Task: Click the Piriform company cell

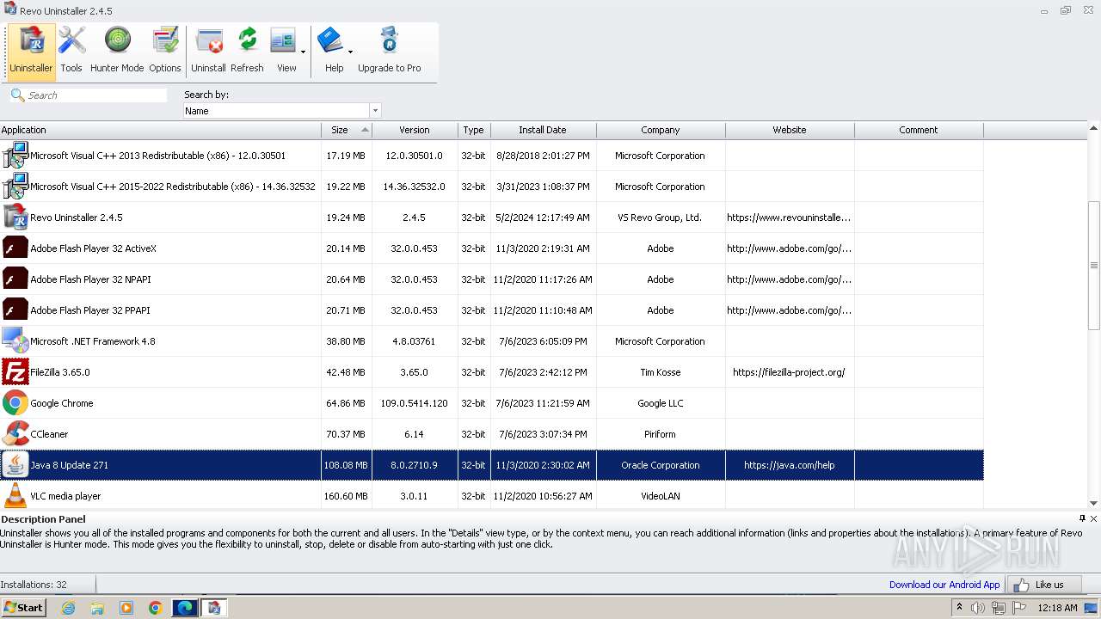Action: pos(661,434)
